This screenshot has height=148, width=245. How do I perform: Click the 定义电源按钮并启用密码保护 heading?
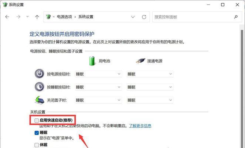[x=62, y=34]
